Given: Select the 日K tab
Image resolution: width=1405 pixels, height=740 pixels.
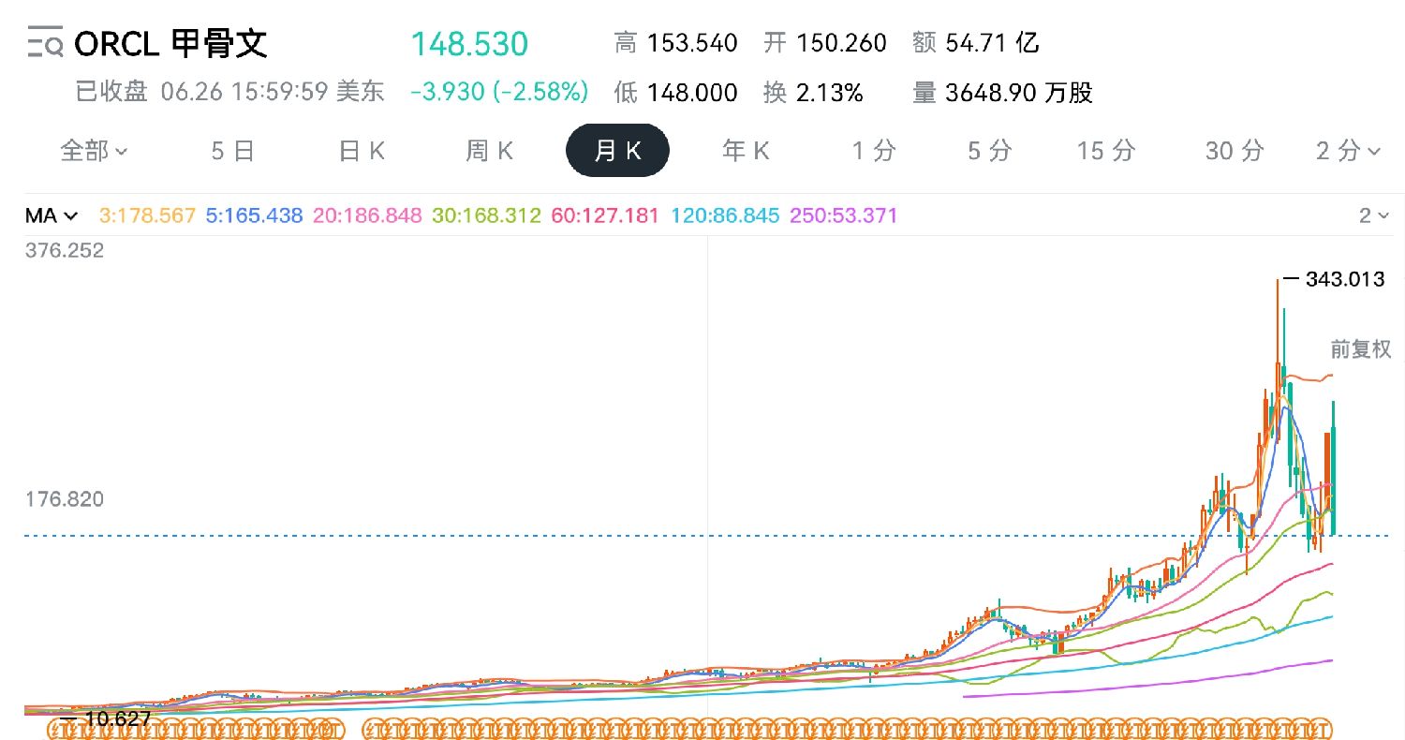Looking at the screenshot, I should 362,151.
